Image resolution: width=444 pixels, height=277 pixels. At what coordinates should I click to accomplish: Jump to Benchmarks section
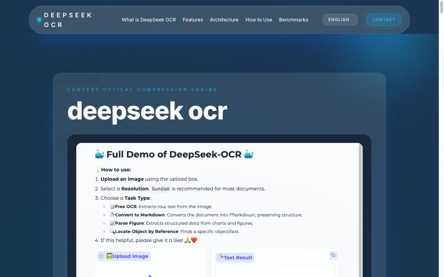click(293, 20)
